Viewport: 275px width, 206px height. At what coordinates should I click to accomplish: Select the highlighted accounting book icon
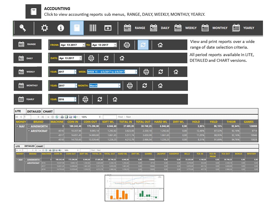(x=77, y=28)
